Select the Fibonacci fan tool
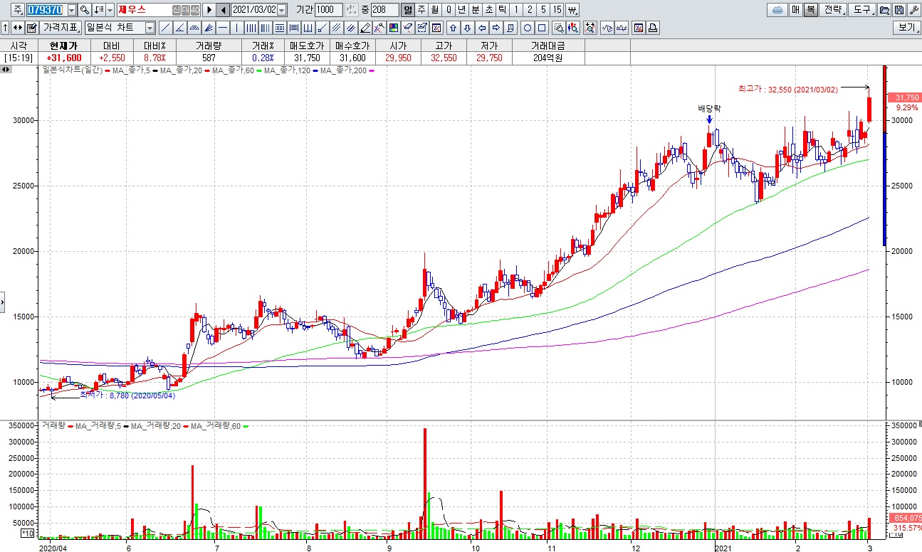The width and height of the screenshot is (922, 552). [x=208, y=28]
